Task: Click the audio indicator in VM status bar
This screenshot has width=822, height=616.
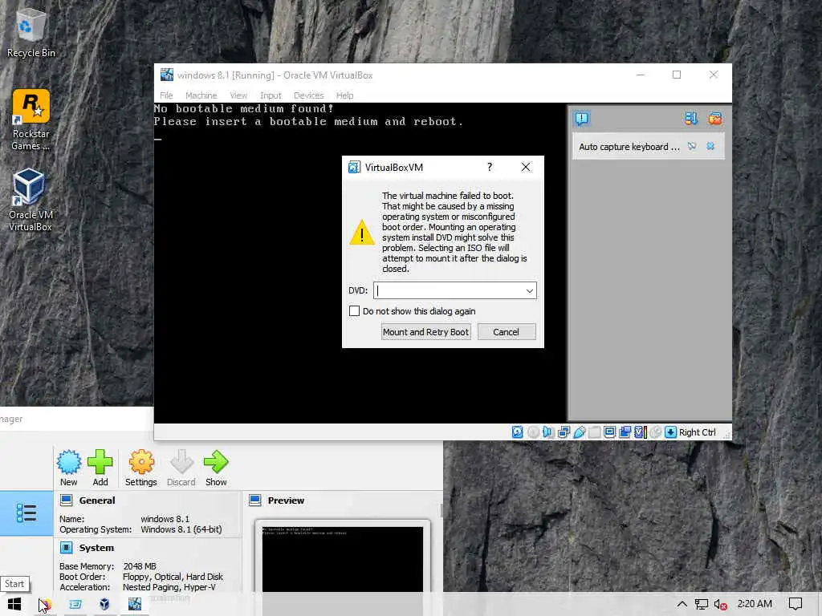Action: click(x=548, y=432)
